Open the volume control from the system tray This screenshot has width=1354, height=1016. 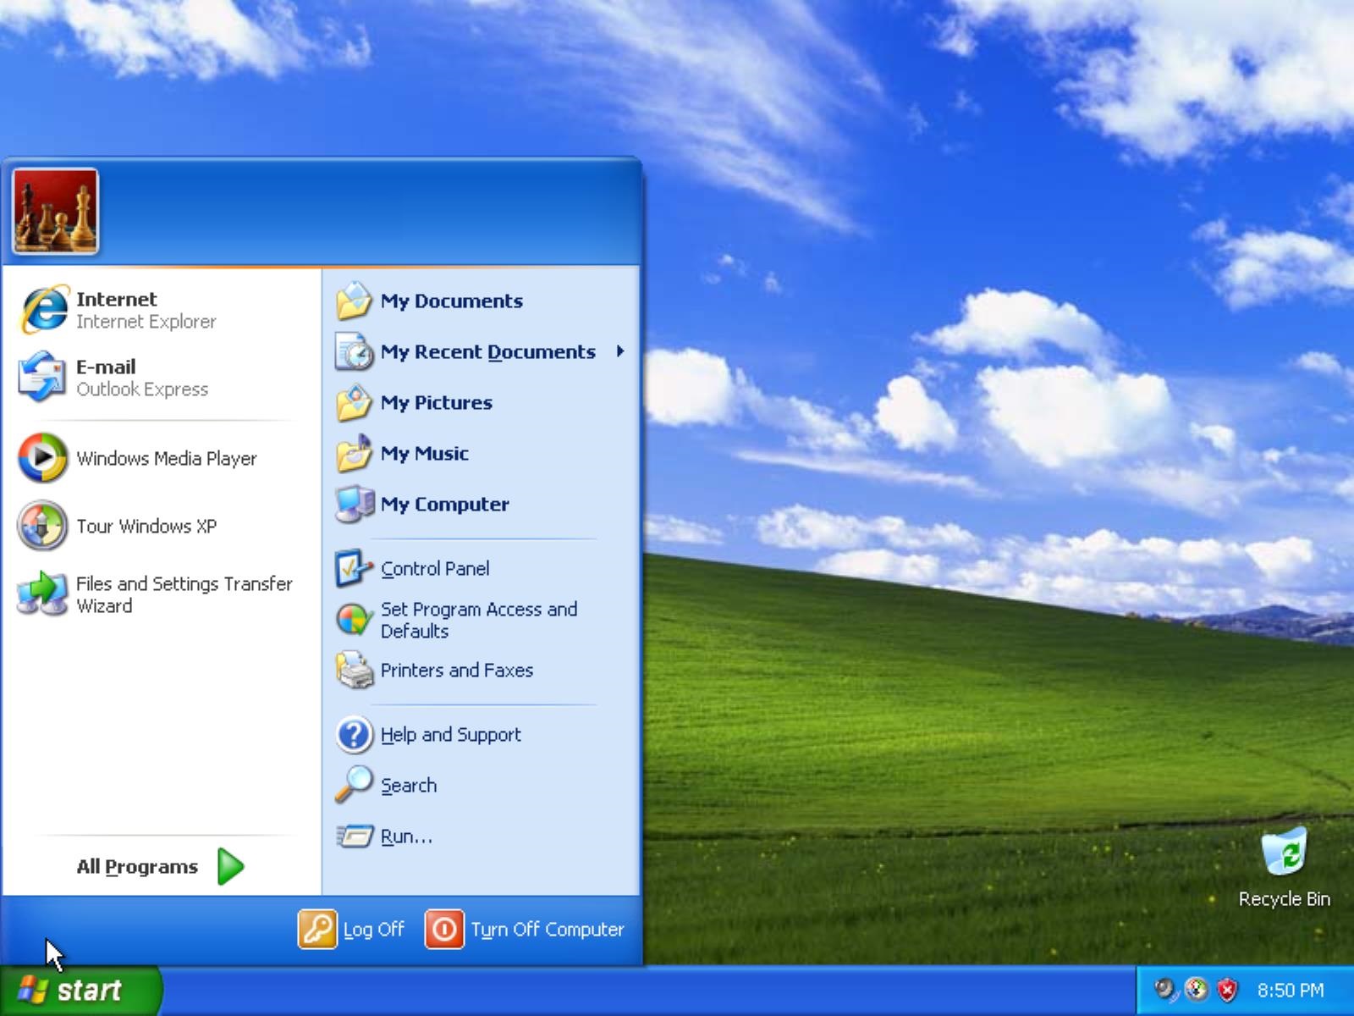[x=1166, y=989]
